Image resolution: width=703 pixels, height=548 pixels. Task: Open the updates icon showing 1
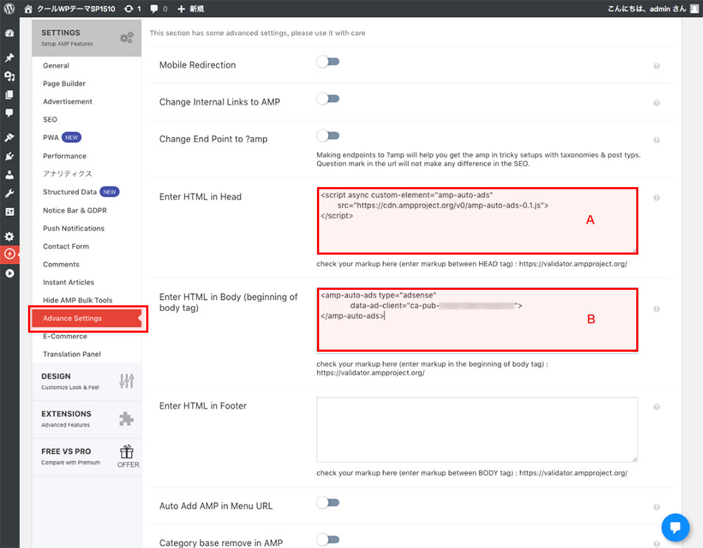tap(132, 8)
